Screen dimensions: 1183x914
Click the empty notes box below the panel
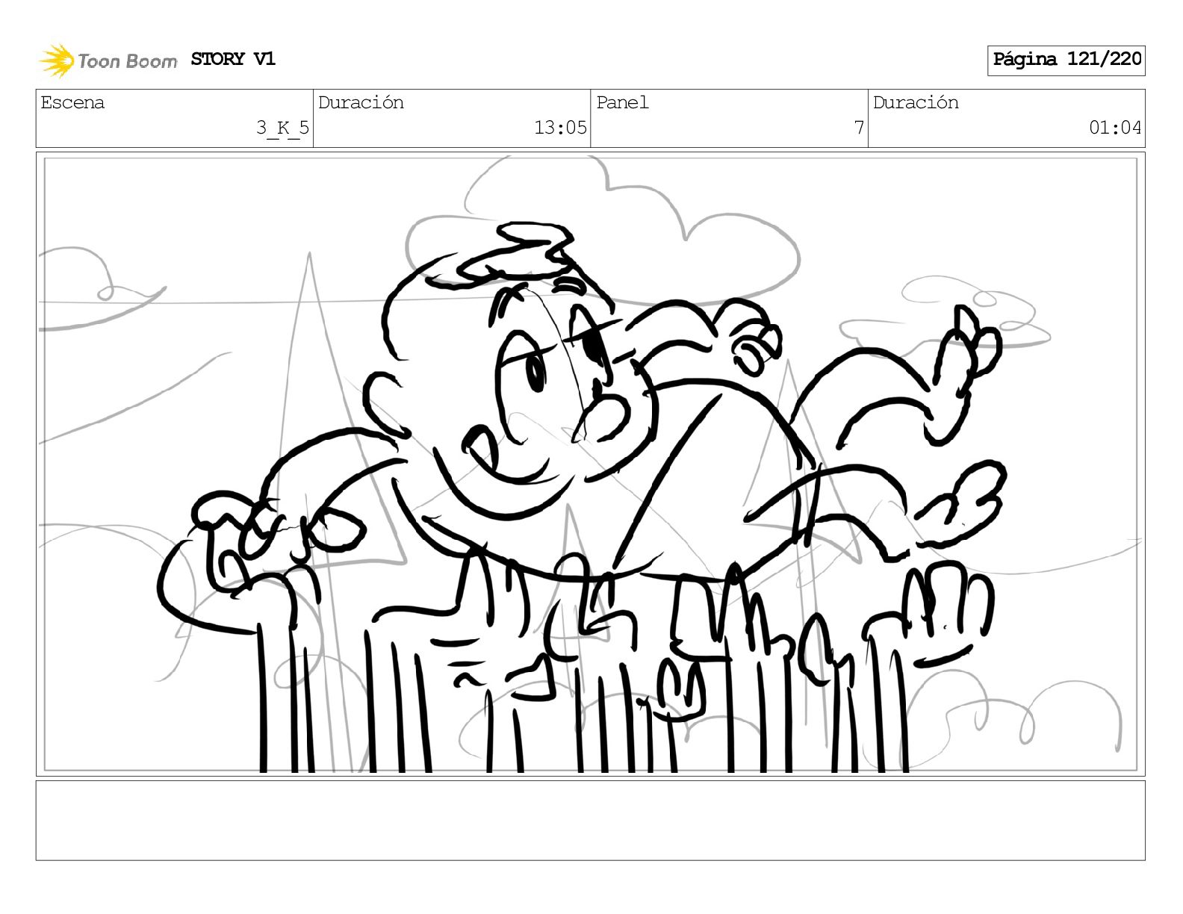(x=591, y=820)
